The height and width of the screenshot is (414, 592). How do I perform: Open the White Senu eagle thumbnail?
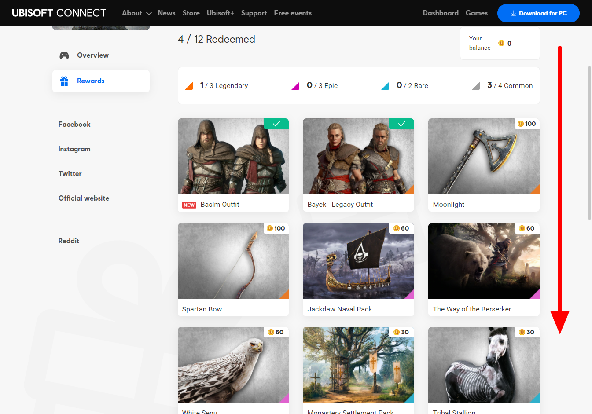[x=233, y=365]
